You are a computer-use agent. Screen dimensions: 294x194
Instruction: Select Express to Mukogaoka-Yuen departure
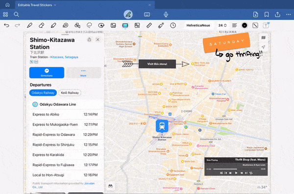point(65,125)
